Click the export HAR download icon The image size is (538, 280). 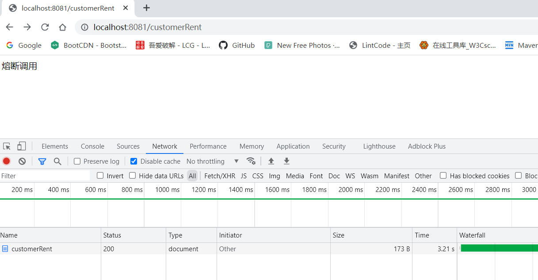coord(286,161)
